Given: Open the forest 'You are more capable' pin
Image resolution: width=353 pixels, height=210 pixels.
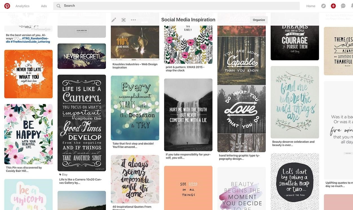Looking at the screenshot, I should [x=241, y=61].
